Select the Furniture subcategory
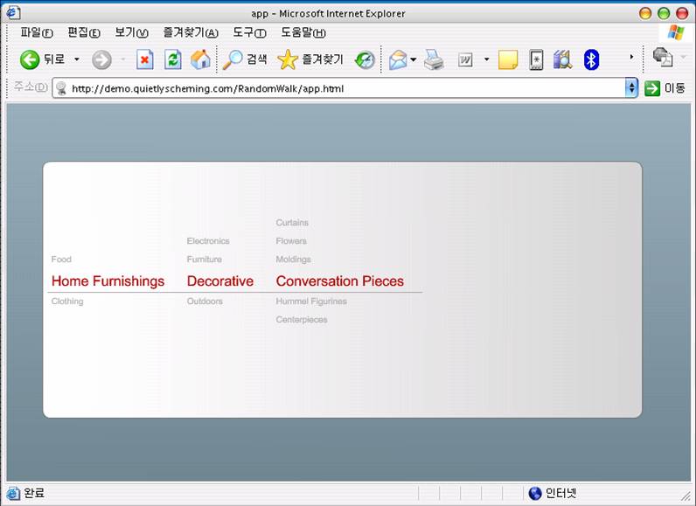 [x=205, y=260]
